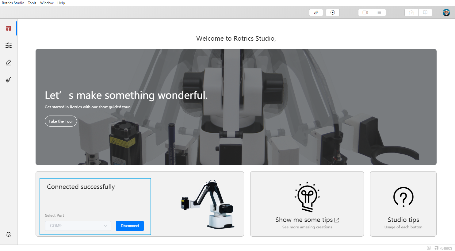455x251 pixels.
Task: Open the Studio tips card title
Action: (403, 220)
